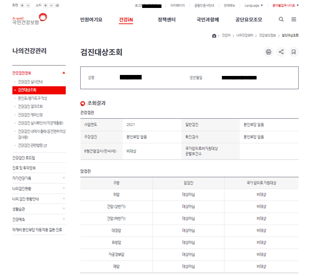
Task: Click the 사업연도 value 2021
Action: (131, 125)
